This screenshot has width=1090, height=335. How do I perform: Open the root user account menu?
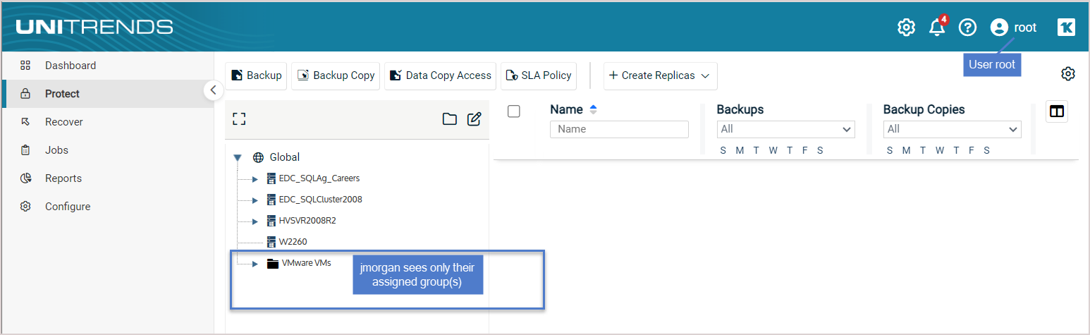[1013, 28]
